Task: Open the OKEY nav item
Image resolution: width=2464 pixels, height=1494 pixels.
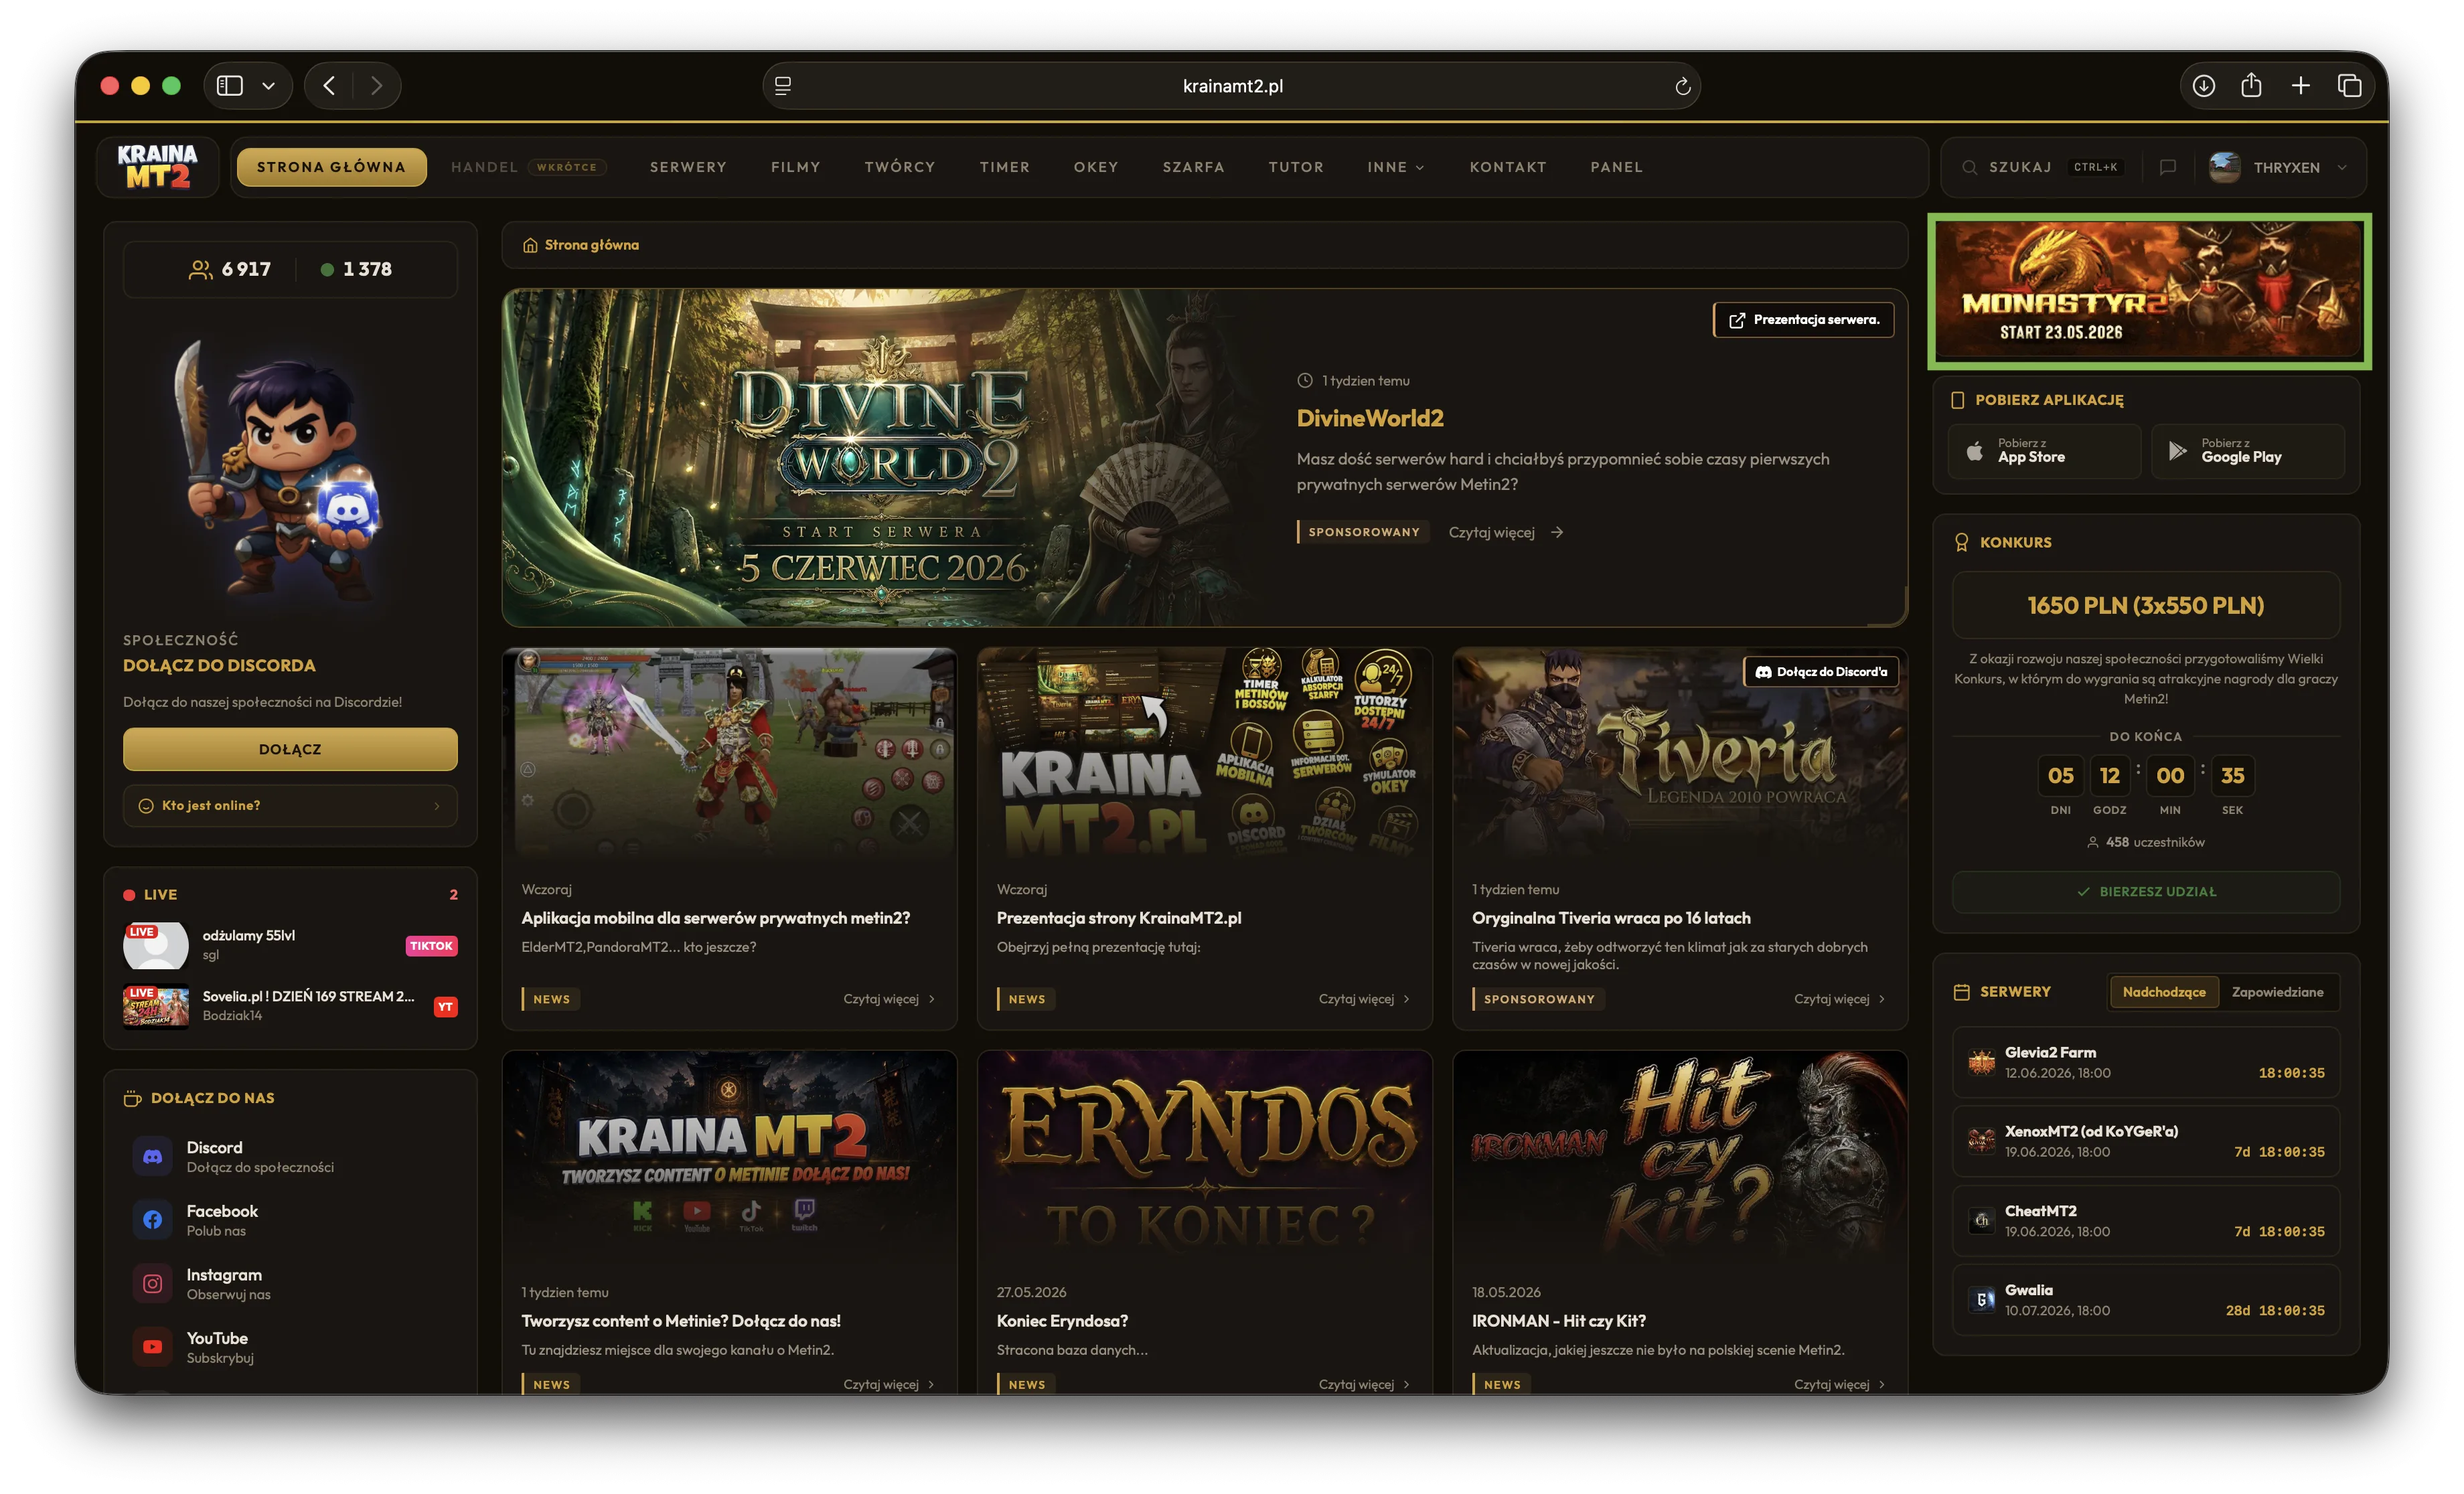Action: tap(1095, 167)
